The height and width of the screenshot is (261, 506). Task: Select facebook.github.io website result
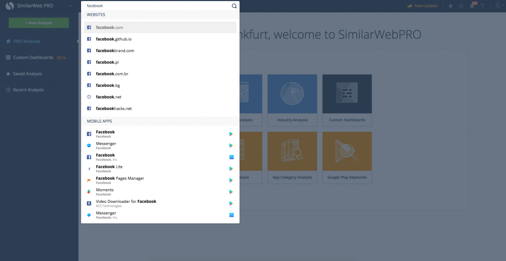[x=160, y=39]
